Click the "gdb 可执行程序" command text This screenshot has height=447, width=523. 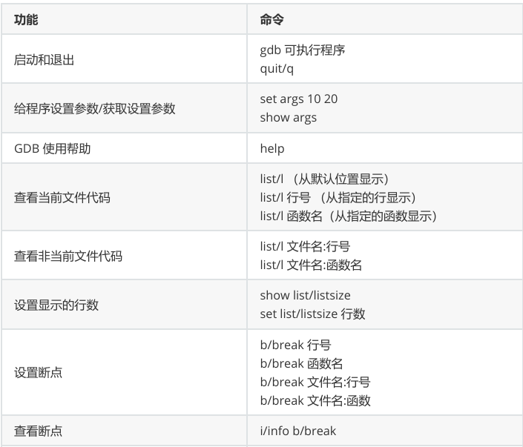point(302,50)
